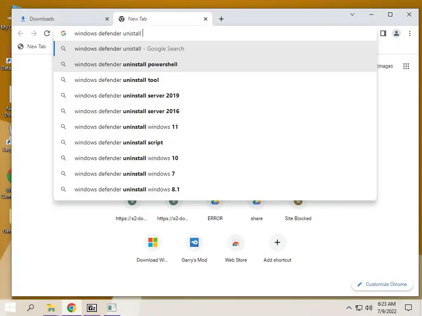Open a new tab with plus button
This screenshot has width=422, height=316.
(x=221, y=19)
